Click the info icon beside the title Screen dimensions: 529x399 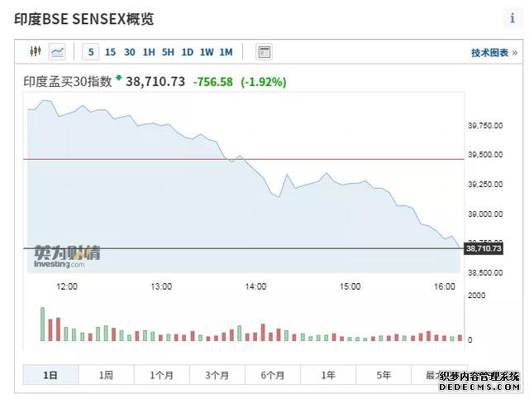tap(512, 18)
